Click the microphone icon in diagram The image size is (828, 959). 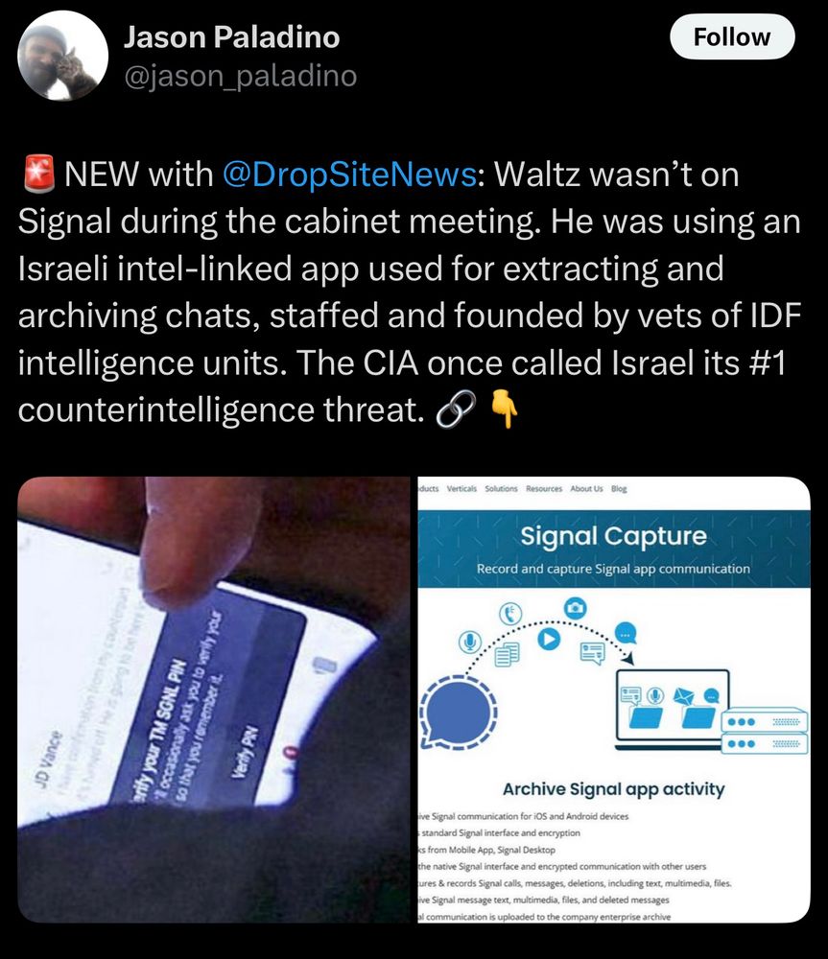pyautogui.click(x=469, y=642)
